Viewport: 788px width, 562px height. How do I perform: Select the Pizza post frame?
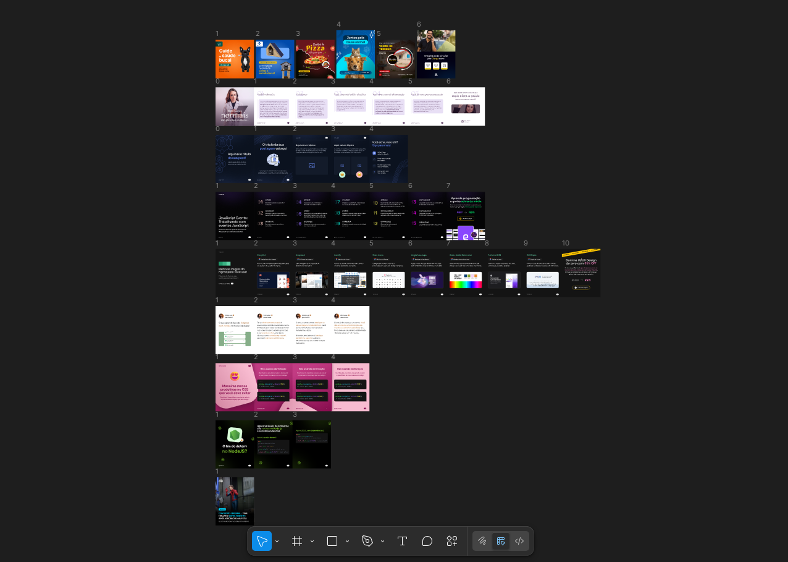pyautogui.click(x=315, y=59)
